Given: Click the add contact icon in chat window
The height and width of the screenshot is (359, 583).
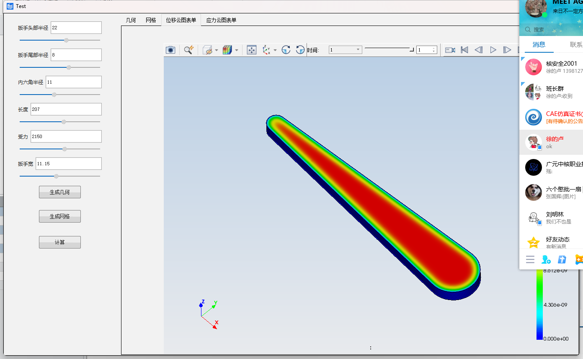Looking at the screenshot, I should 546,259.
